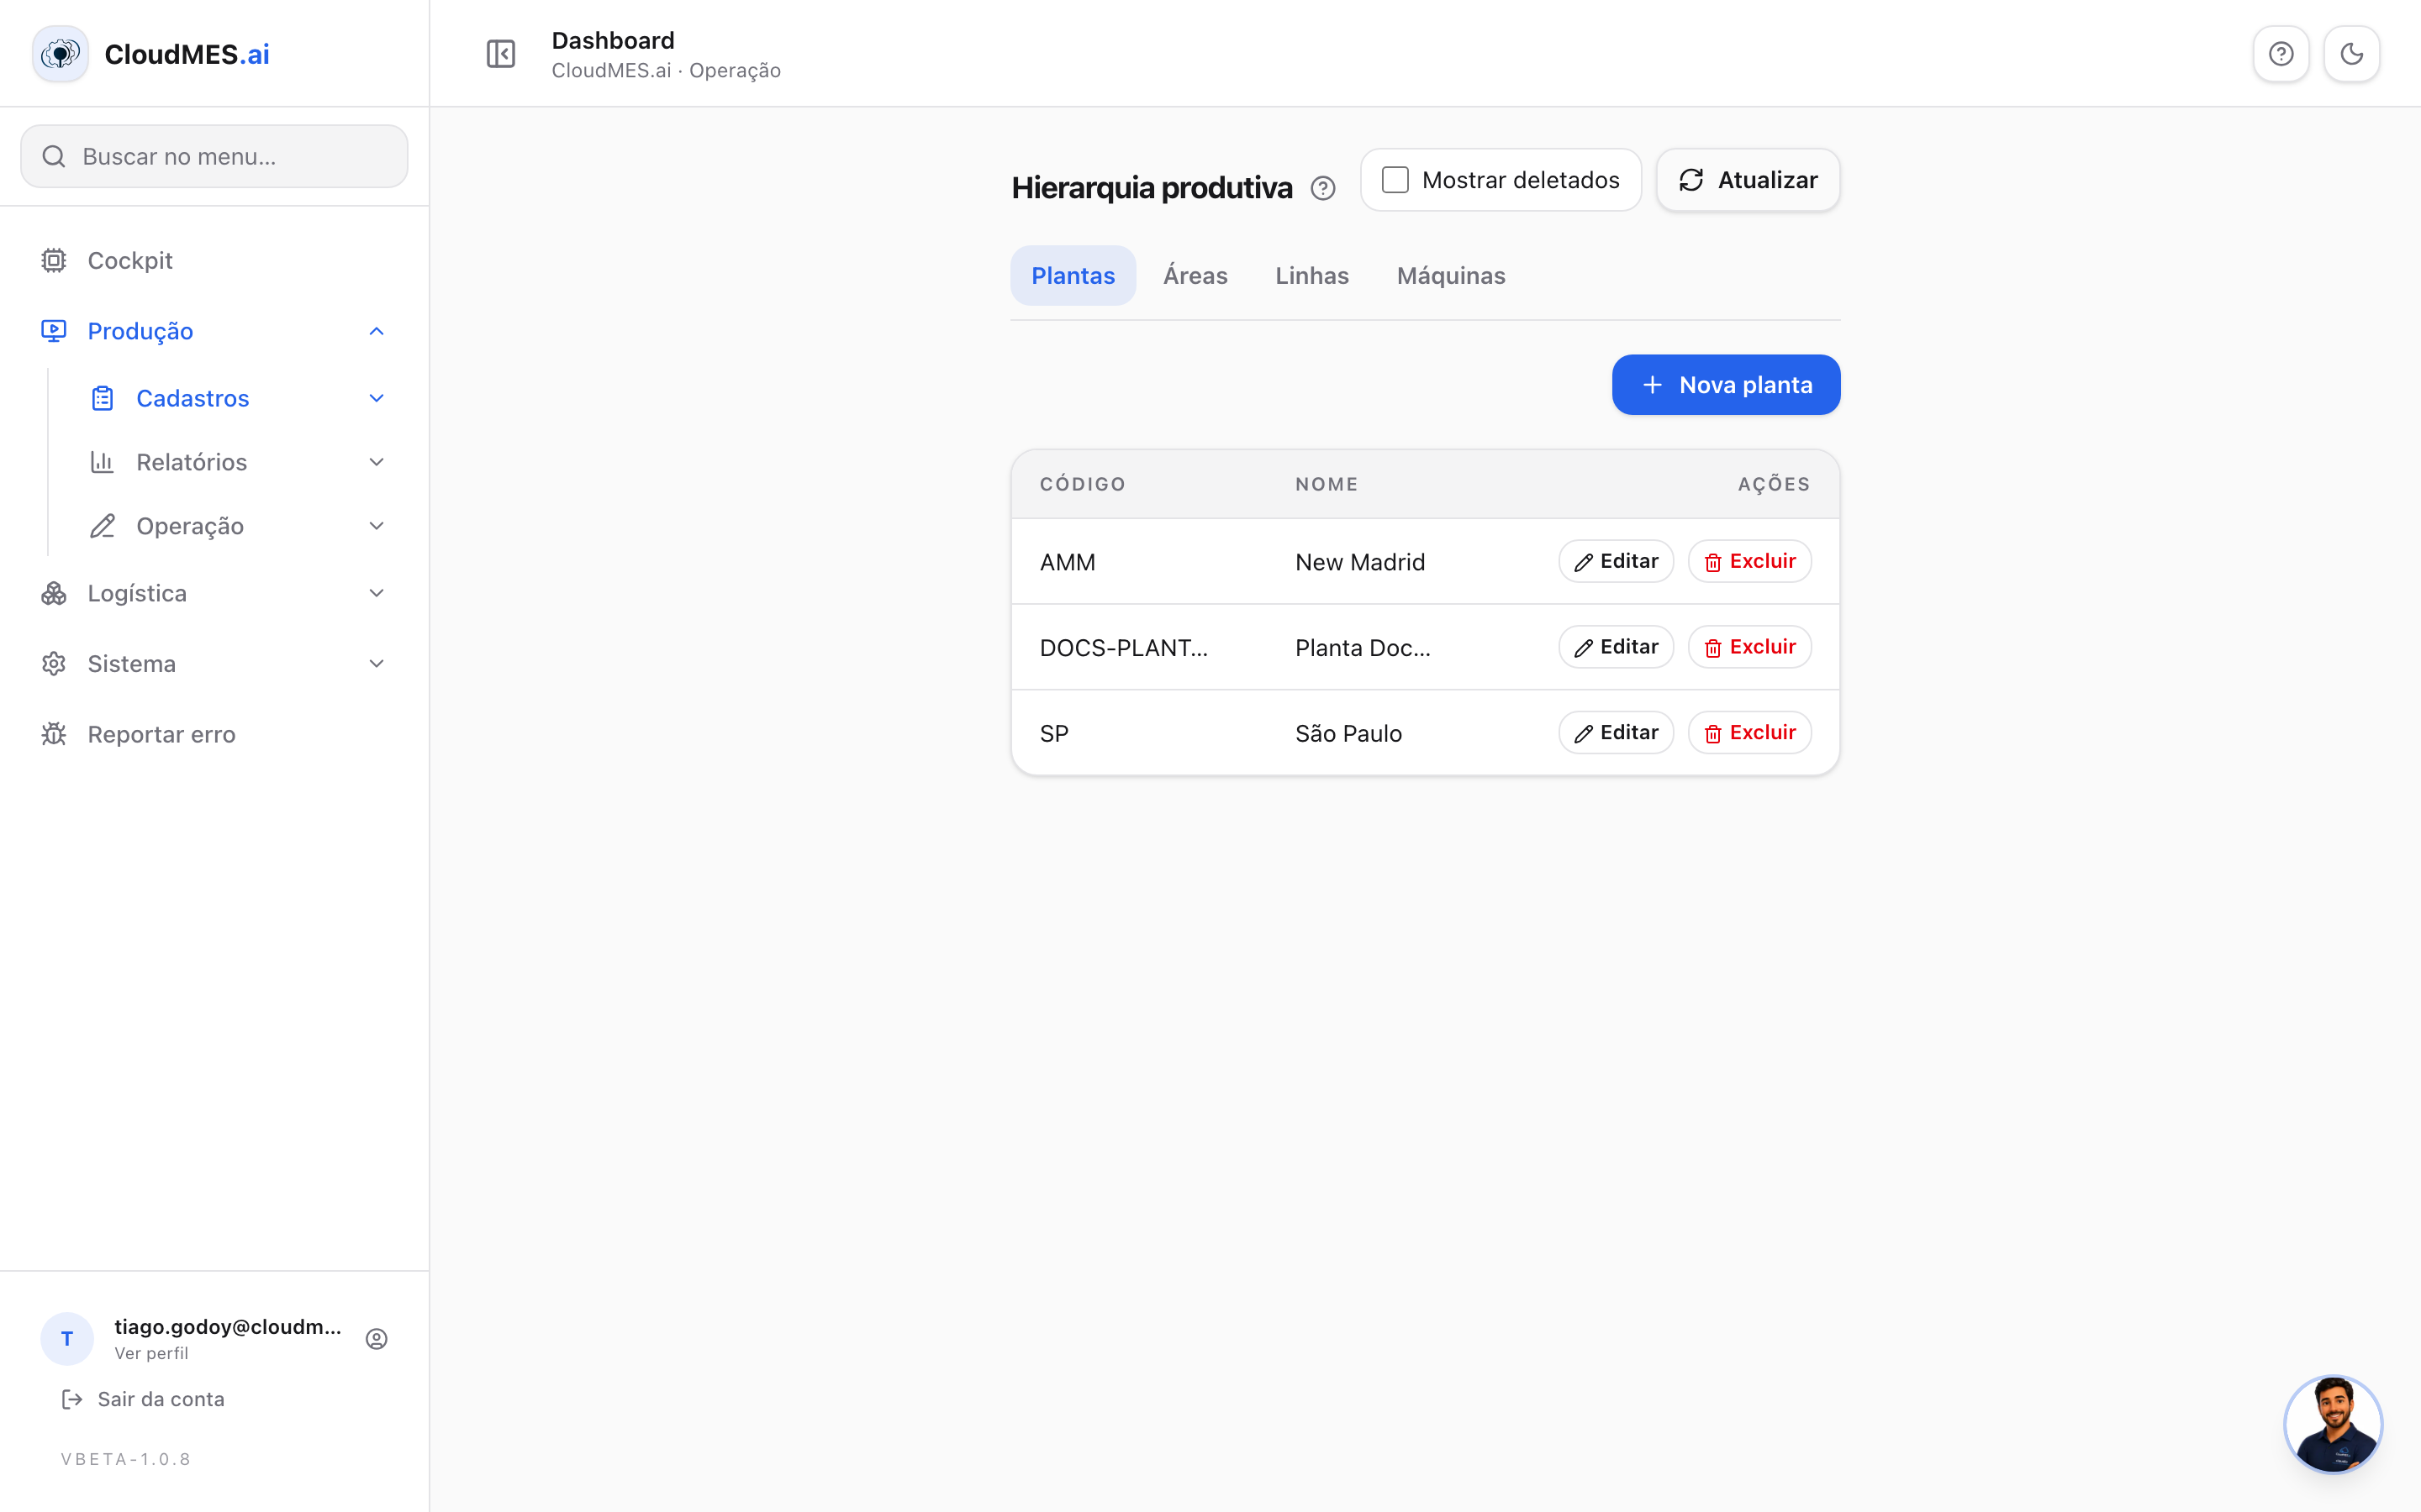Open the Máquinas tab
Image resolution: width=2421 pixels, height=1512 pixels.
[1451, 276]
